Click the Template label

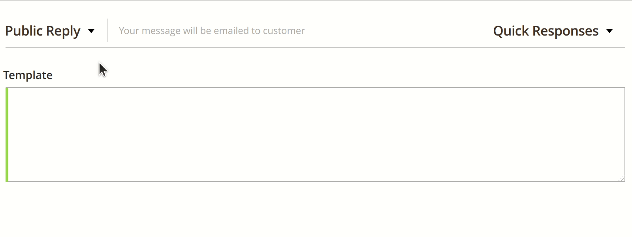click(x=28, y=75)
